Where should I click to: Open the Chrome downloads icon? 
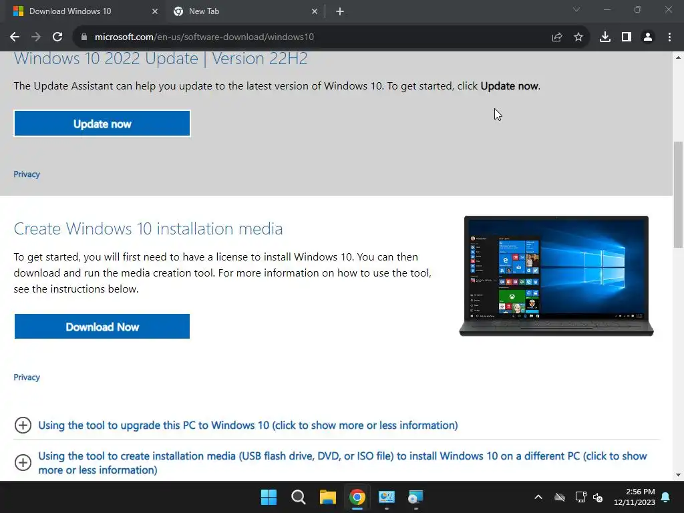tap(605, 37)
